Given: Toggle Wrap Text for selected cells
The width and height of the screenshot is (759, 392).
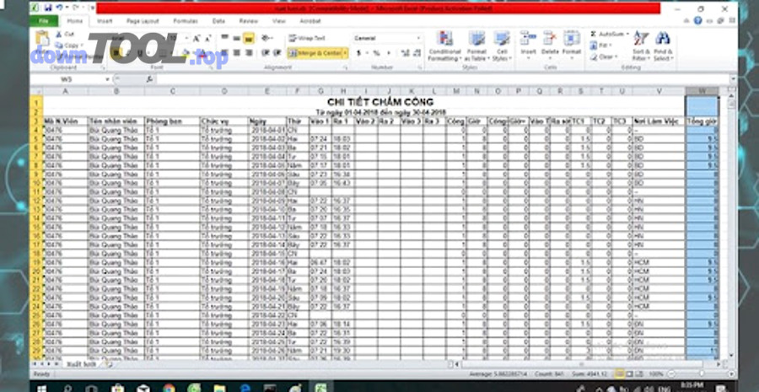Looking at the screenshot, I should pyautogui.click(x=305, y=38).
